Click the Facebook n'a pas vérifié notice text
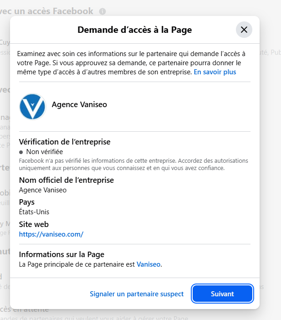Viewport: 281px width, 320px height. 133,165
